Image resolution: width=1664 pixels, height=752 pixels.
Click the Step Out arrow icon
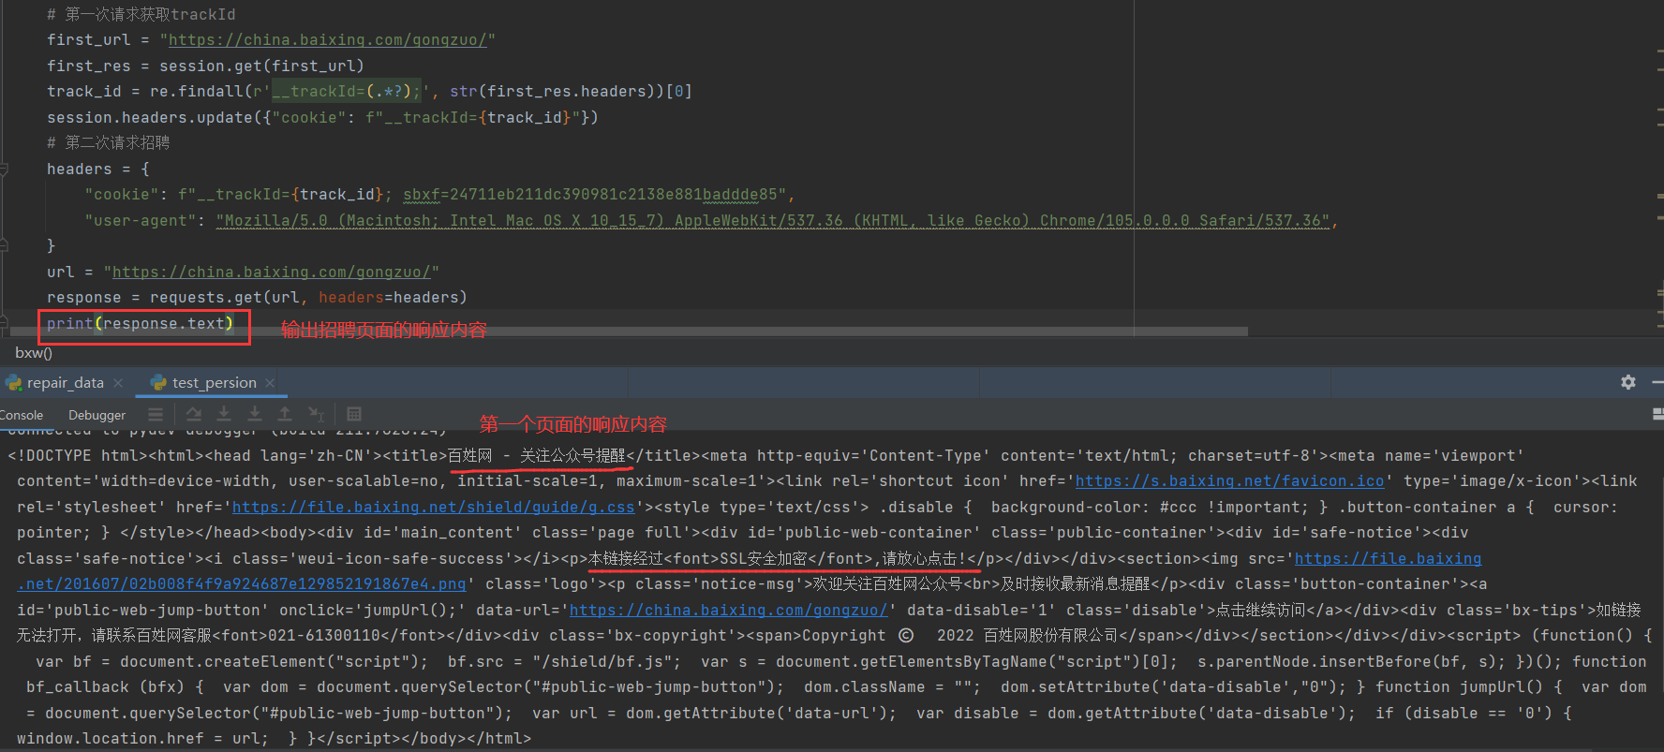(285, 415)
